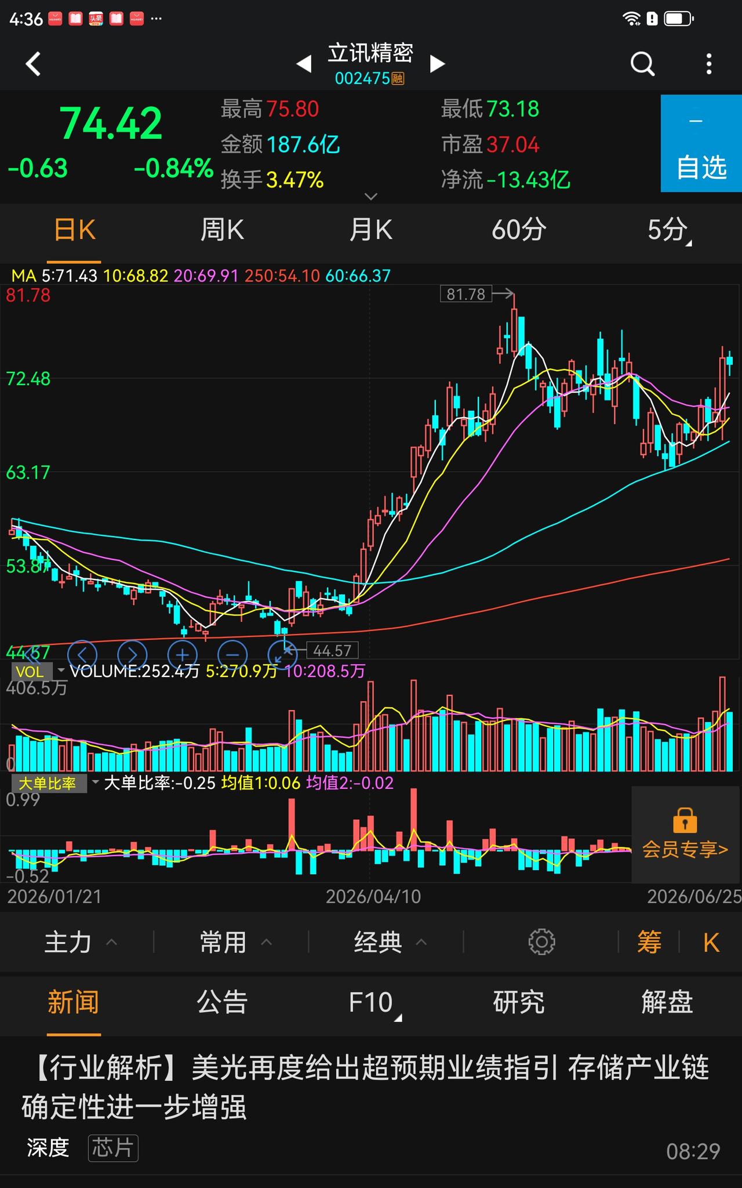Tap the 44.57 low price label box

[332, 650]
